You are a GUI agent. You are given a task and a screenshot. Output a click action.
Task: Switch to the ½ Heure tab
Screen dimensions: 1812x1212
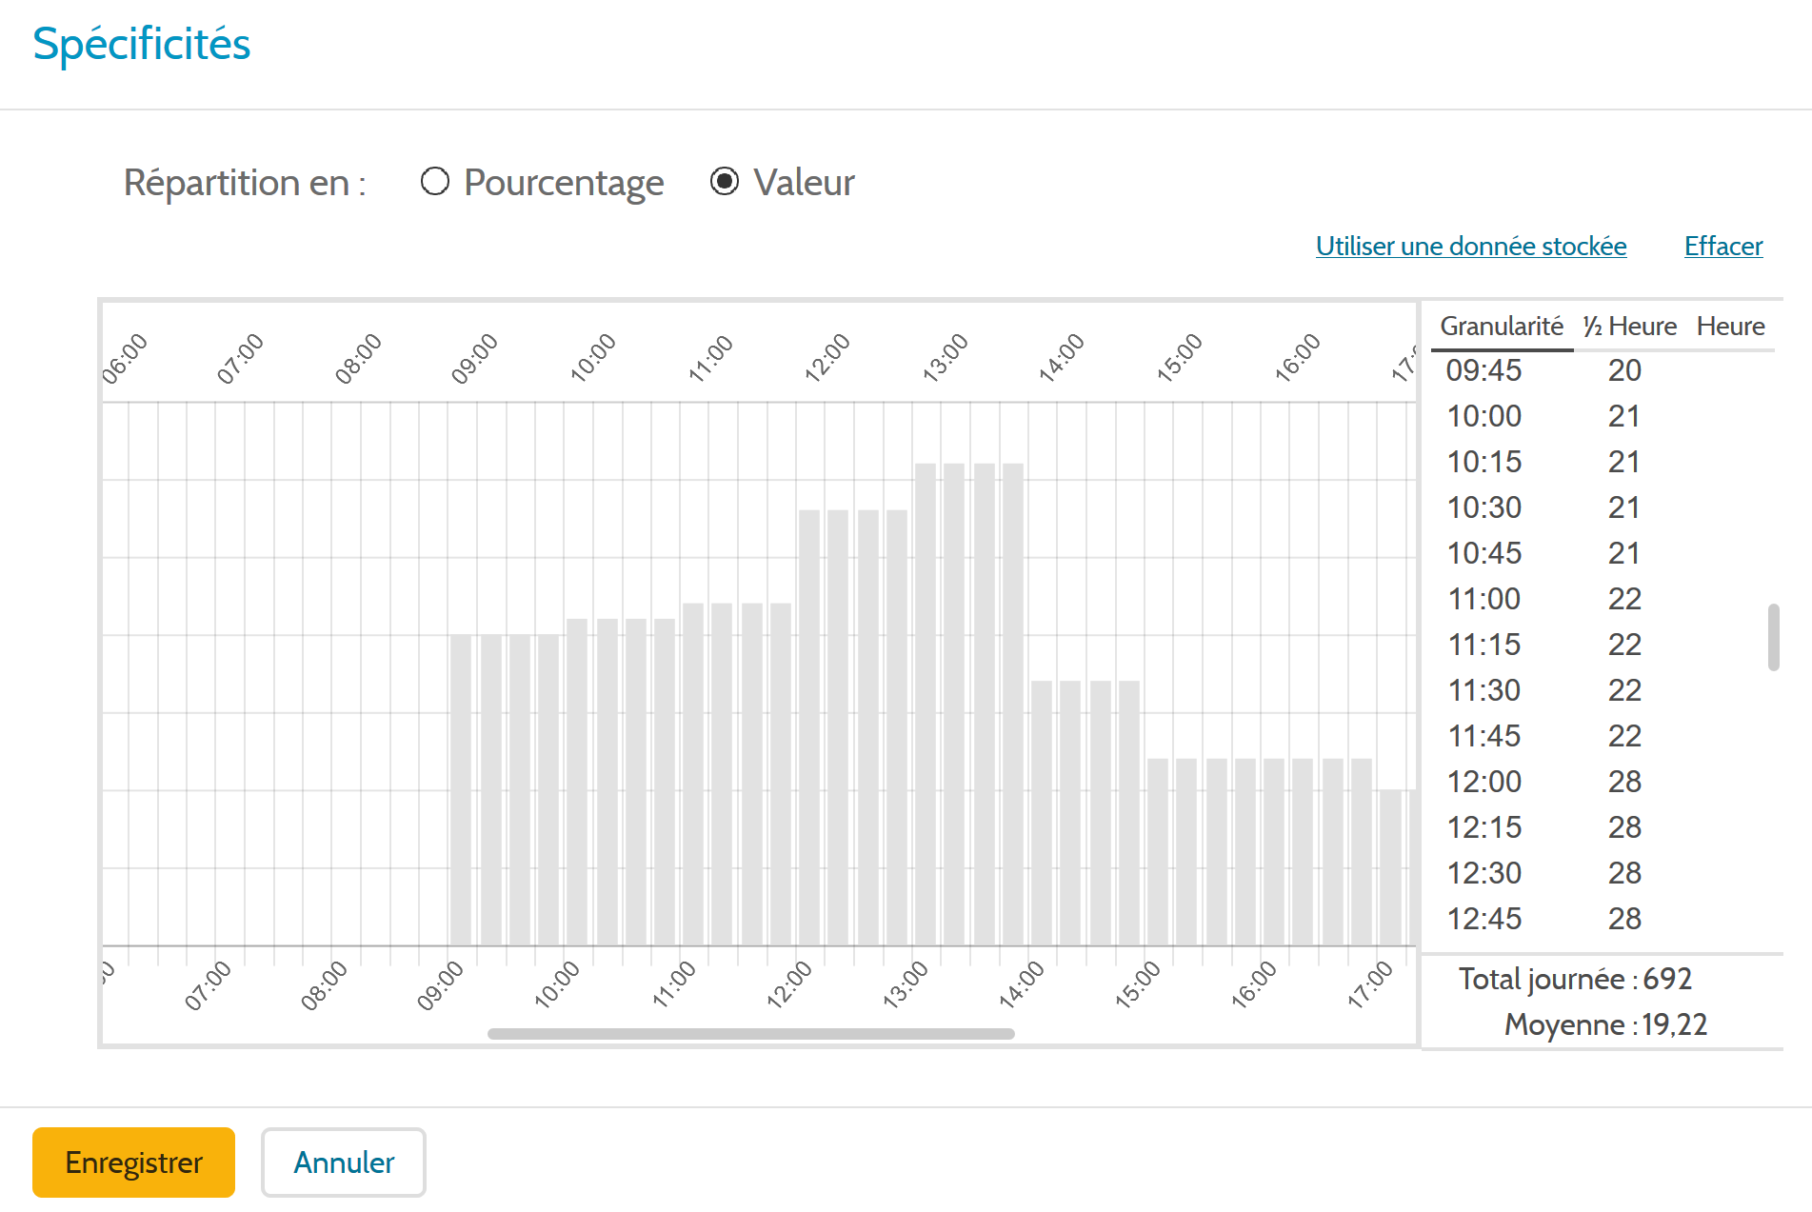point(1629,326)
